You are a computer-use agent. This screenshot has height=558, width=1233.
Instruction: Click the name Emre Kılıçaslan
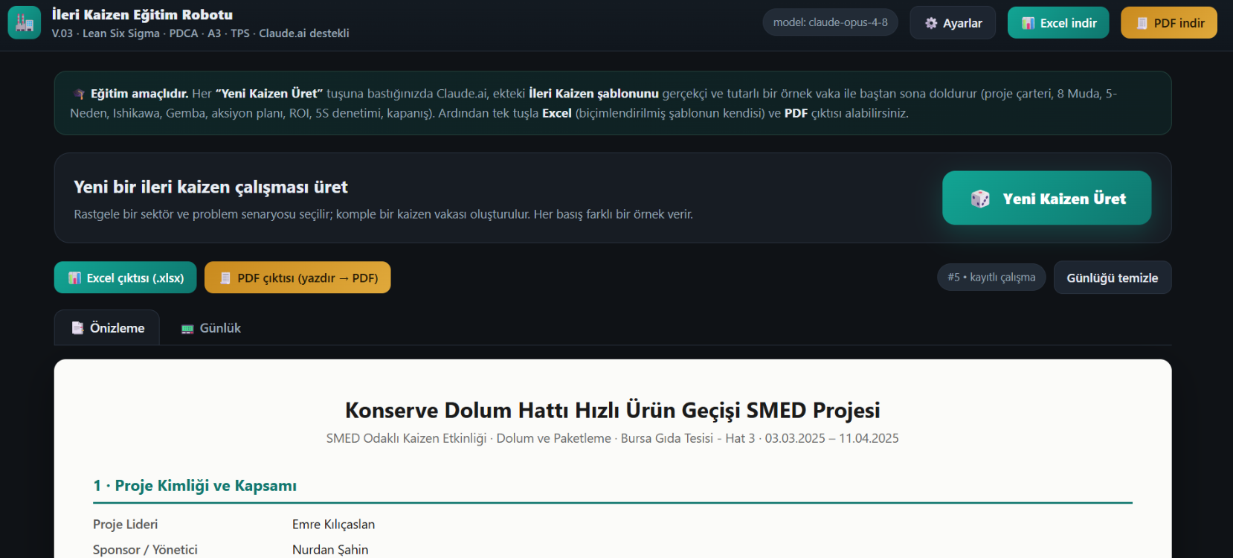point(333,525)
